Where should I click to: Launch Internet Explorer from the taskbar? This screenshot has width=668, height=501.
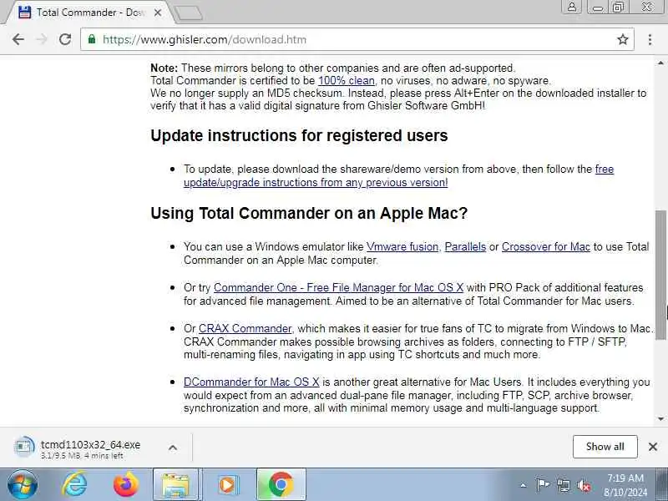74,485
